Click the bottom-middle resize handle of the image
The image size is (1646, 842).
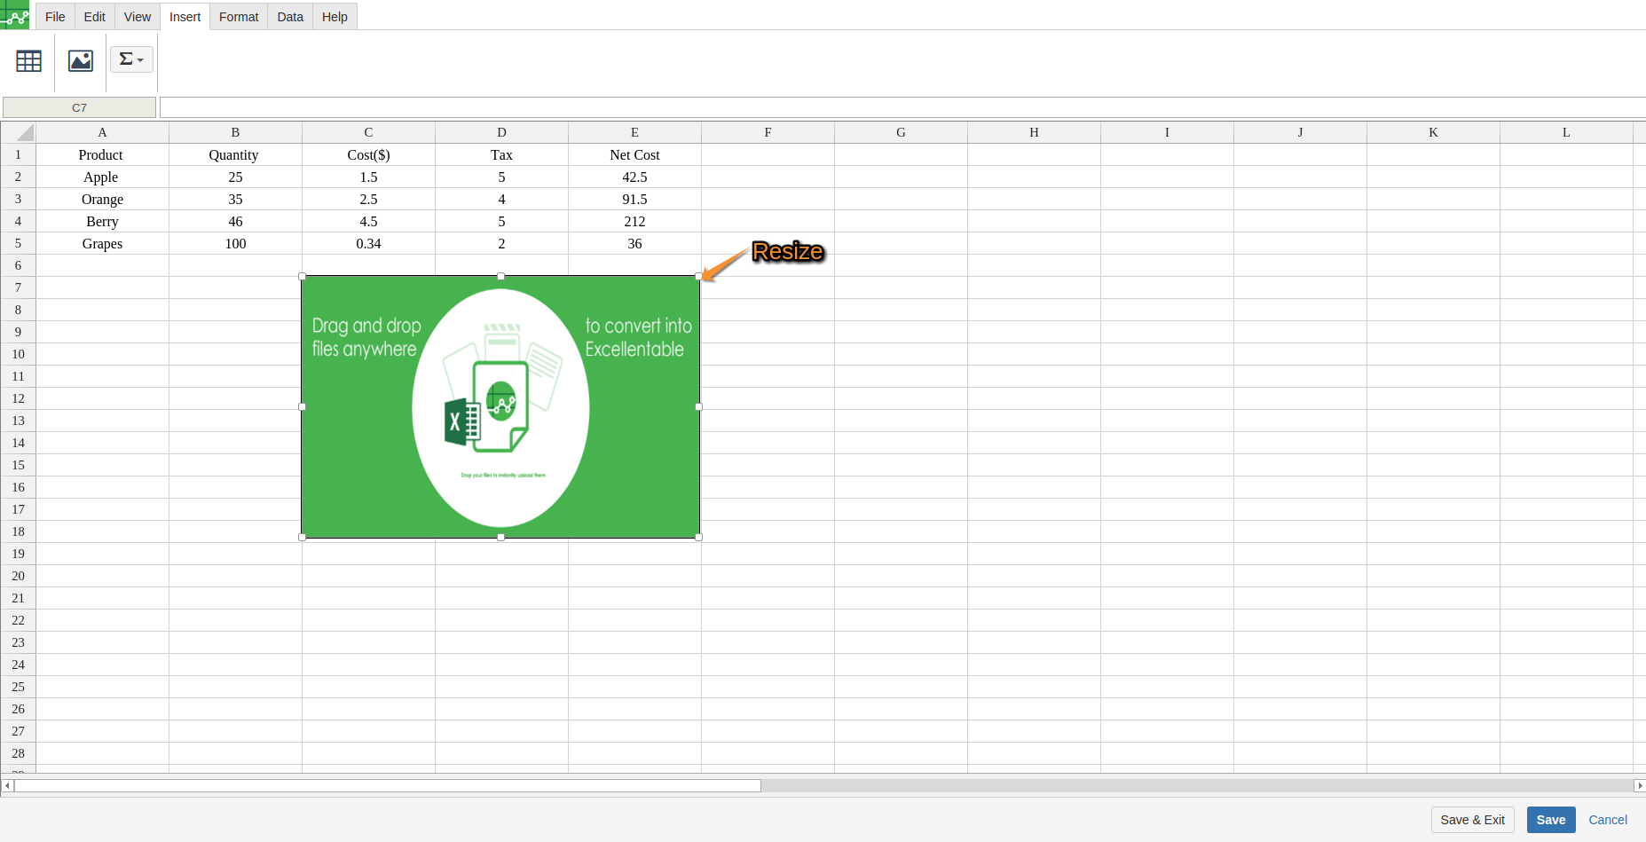click(501, 537)
